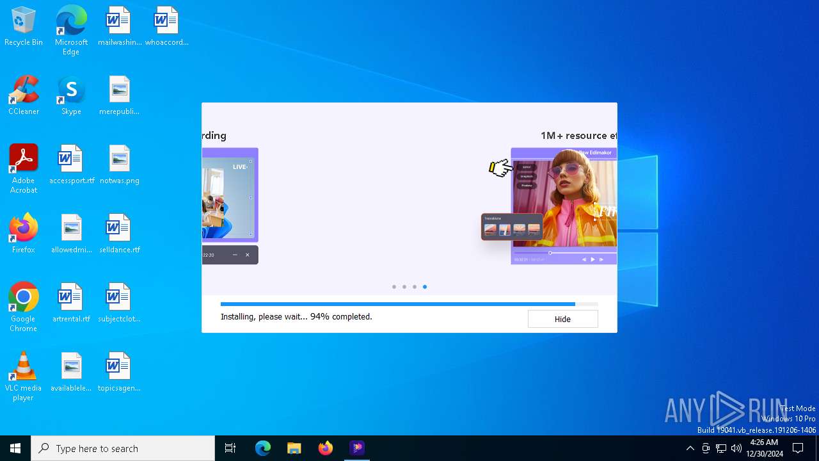Select selldance.rtf document icon
The width and height of the screenshot is (819, 461).
[119, 234]
